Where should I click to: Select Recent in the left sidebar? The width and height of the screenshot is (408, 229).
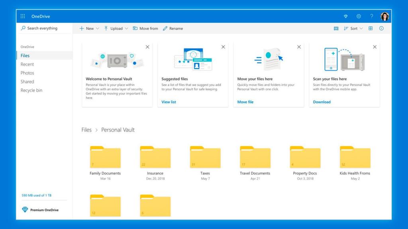point(27,64)
